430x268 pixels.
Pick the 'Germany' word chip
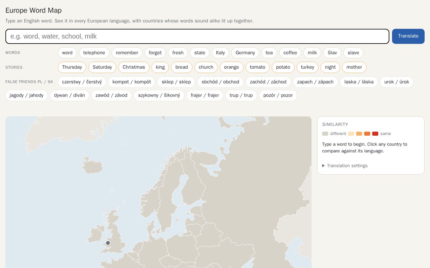coord(245,53)
